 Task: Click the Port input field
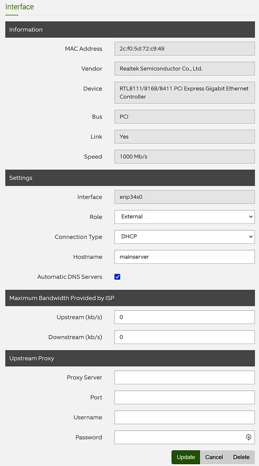tap(184, 397)
